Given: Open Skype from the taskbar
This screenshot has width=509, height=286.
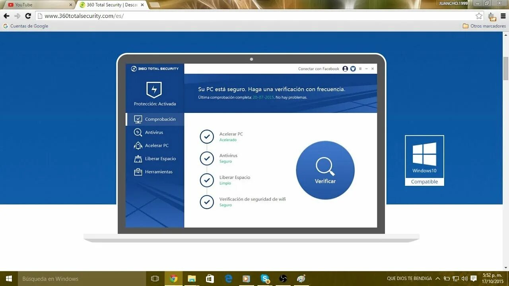Looking at the screenshot, I should tap(265, 278).
